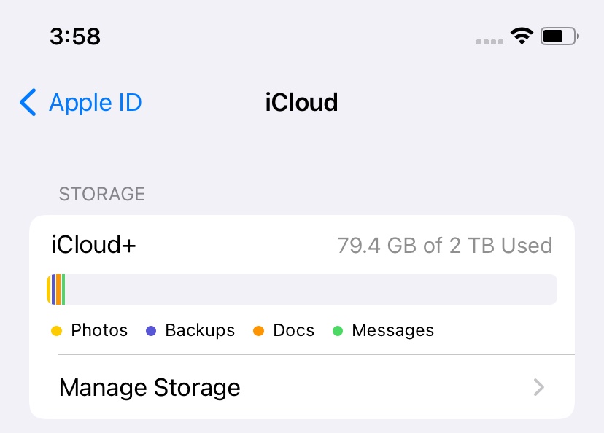Select the 79.4 GB of 2 TB text
The height and width of the screenshot is (433, 604).
click(444, 246)
